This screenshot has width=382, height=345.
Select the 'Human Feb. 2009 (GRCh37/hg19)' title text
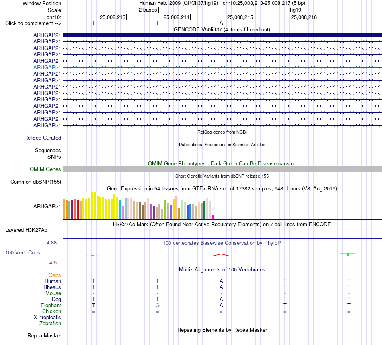point(179,3)
